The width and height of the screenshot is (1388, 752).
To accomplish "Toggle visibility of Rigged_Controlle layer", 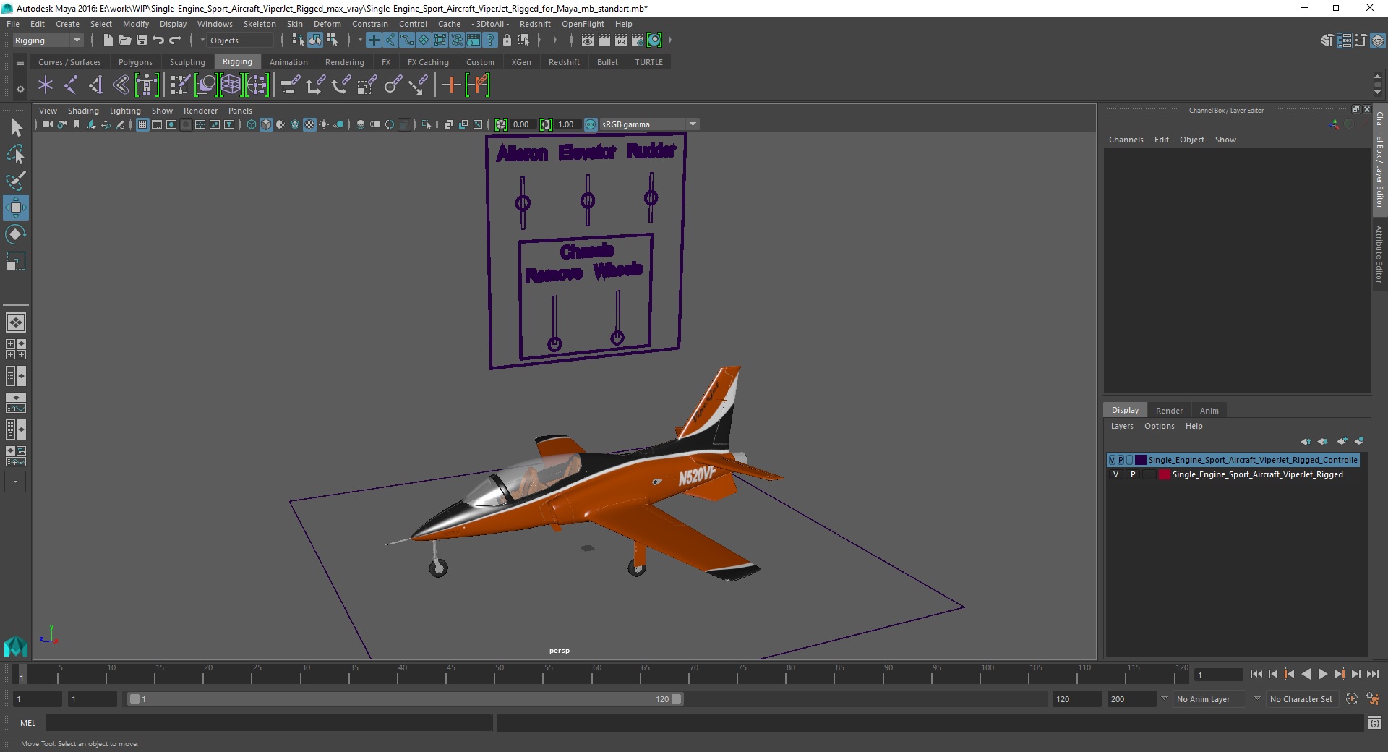I will [x=1112, y=460].
